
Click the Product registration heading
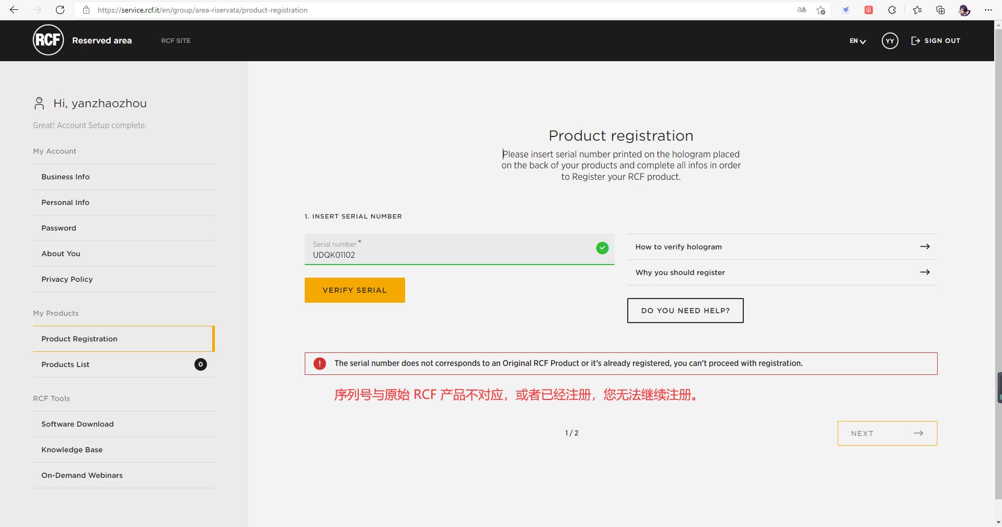tap(621, 136)
